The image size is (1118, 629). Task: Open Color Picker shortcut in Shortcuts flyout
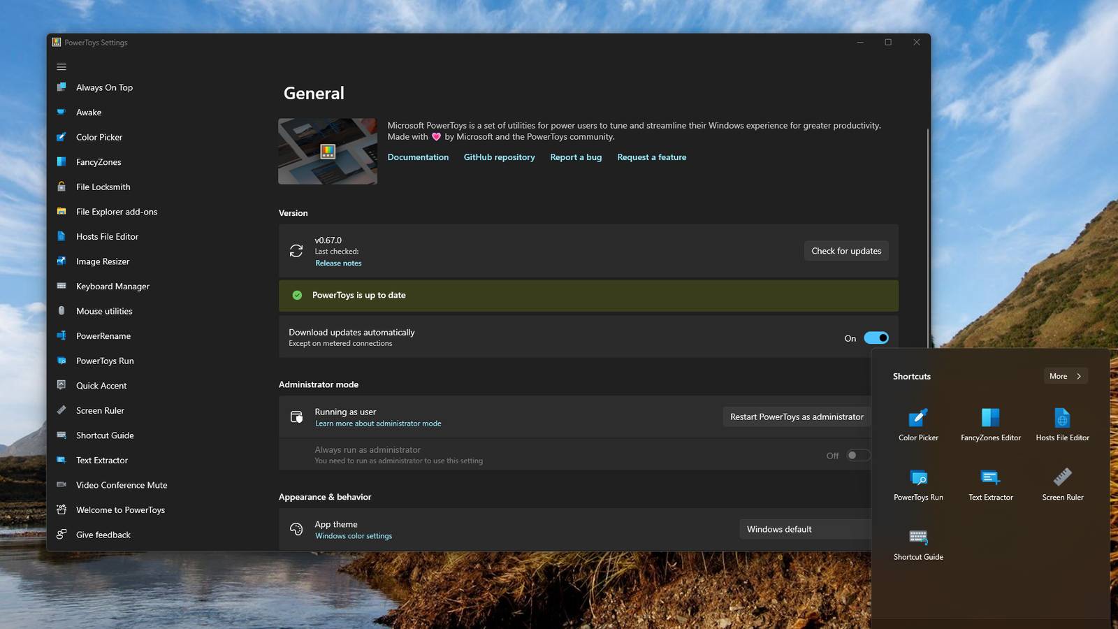click(x=918, y=424)
